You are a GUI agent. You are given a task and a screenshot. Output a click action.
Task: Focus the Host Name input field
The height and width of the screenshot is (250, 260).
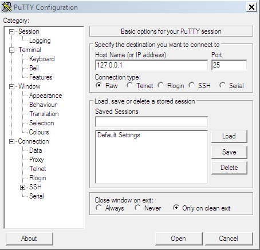point(151,65)
